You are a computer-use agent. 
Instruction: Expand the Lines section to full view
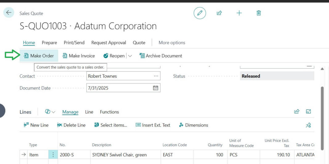[308, 112]
